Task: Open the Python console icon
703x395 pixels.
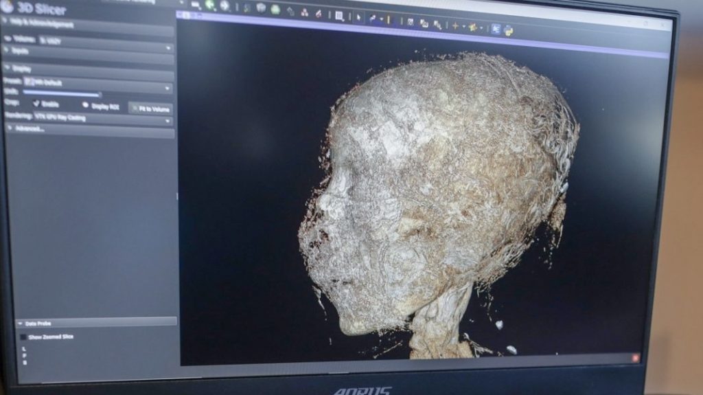Action: pyautogui.click(x=509, y=30)
